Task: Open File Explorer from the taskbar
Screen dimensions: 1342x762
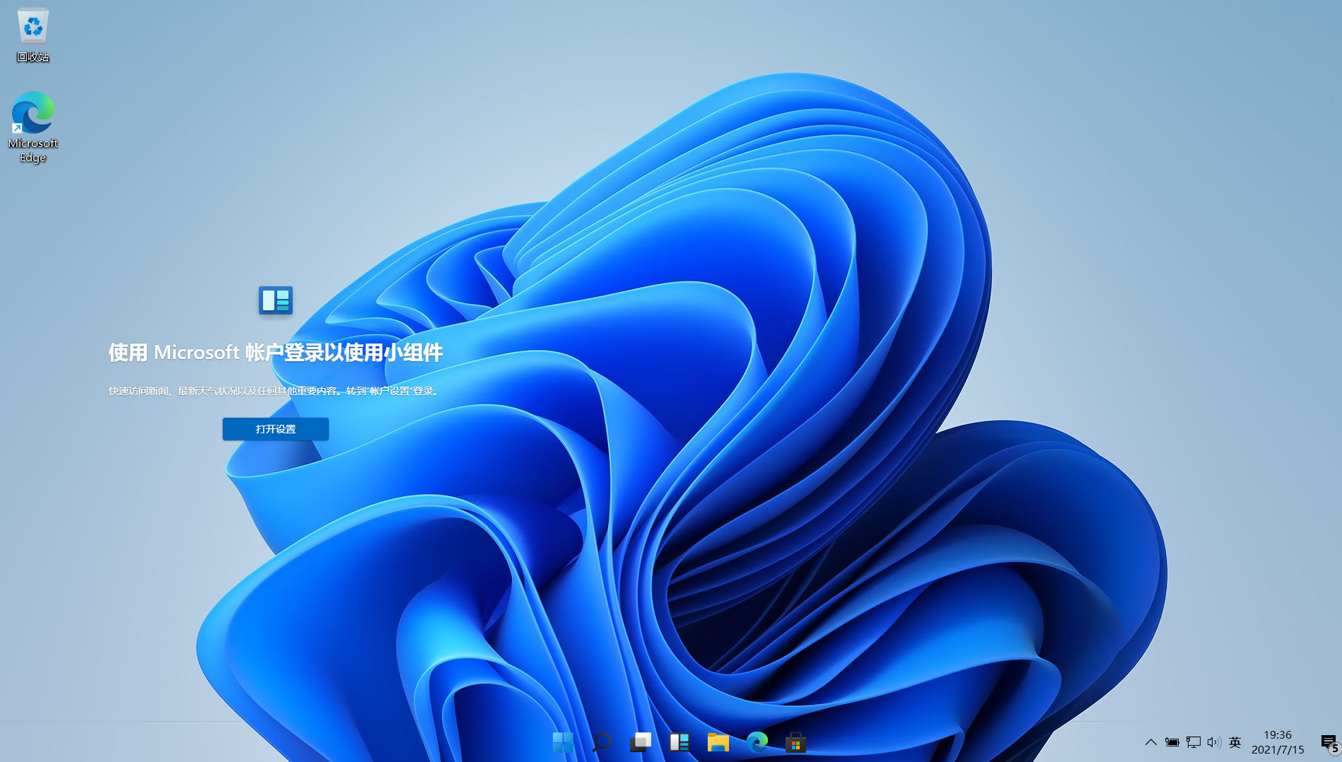Action: click(718, 743)
